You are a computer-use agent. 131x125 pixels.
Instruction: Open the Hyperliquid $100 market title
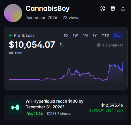[54, 104]
